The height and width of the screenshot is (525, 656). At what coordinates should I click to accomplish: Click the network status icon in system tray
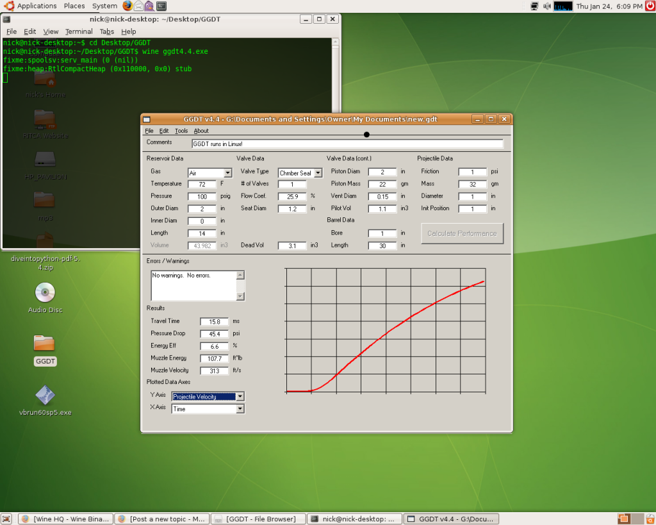tap(534, 6)
